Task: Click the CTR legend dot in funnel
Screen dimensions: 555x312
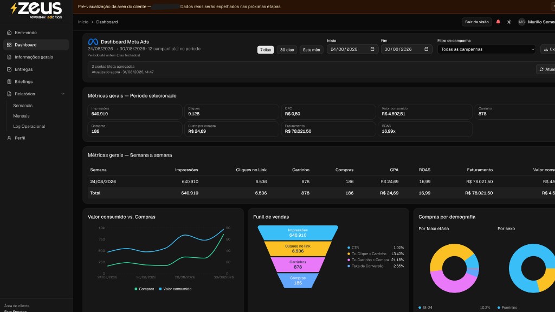Action: point(349,248)
